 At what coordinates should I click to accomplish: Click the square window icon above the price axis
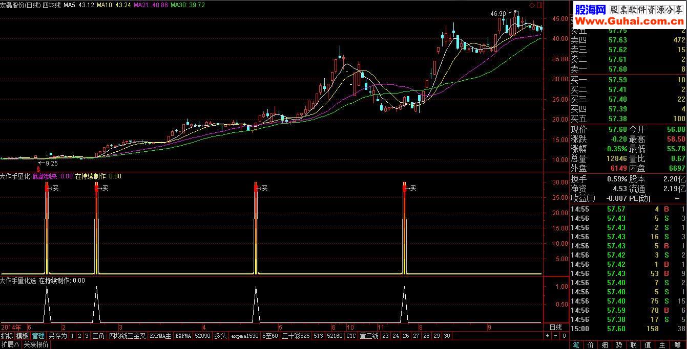(539, 5)
